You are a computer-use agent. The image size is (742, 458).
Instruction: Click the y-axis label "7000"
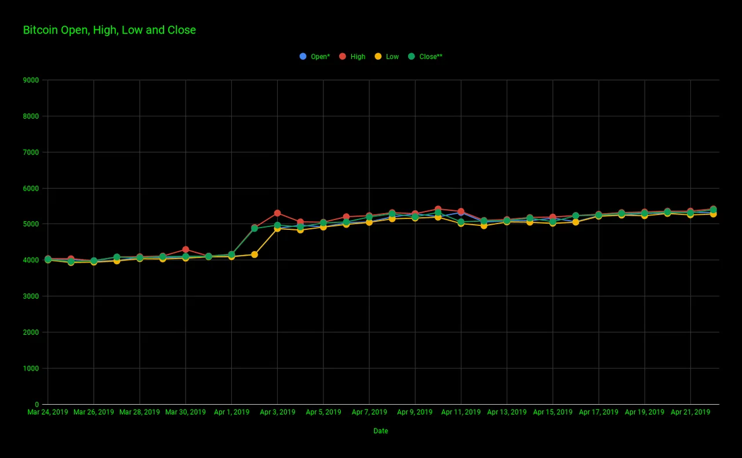click(x=31, y=152)
